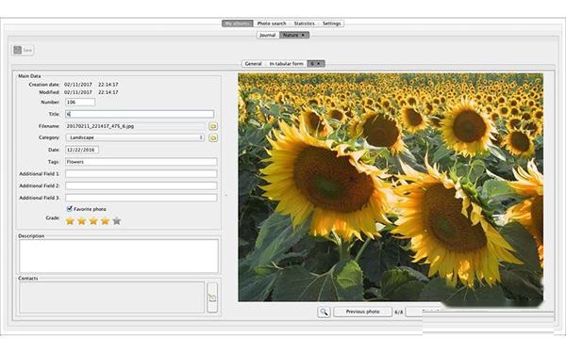Click inside the Description text area

(119, 256)
